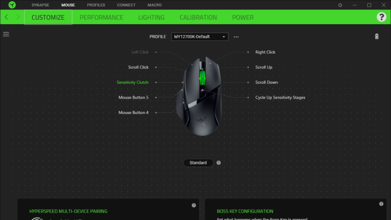The height and width of the screenshot is (220, 391).
Task: Open the PERFORMANCE tab
Action: coord(101,17)
